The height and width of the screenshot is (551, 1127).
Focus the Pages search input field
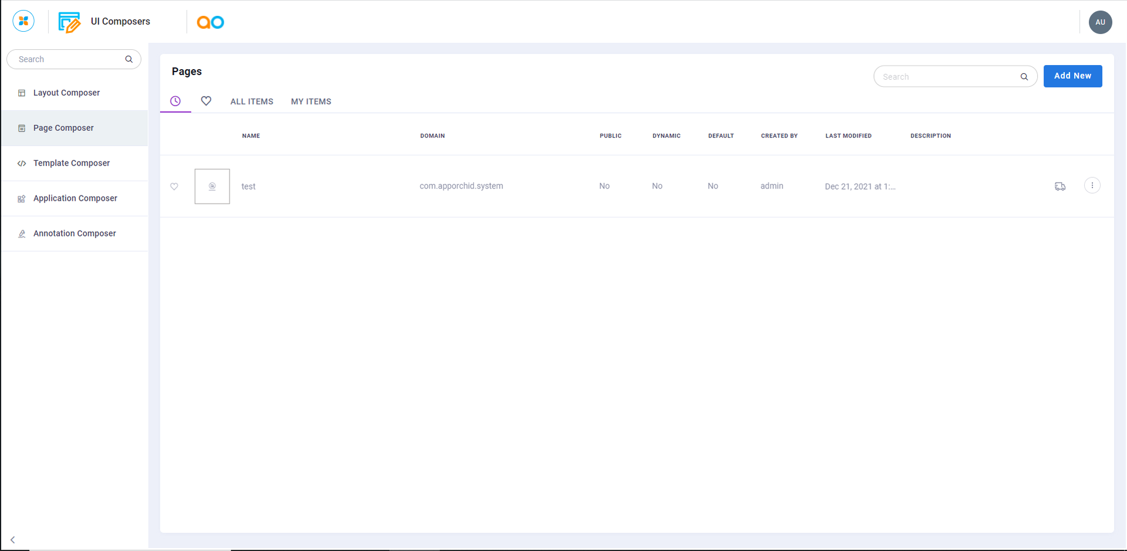pos(946,77)
